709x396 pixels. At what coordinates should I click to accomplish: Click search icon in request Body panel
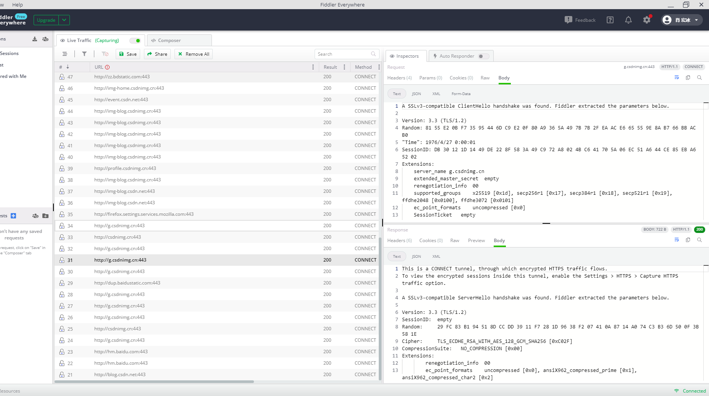click(x=699, y=78)
